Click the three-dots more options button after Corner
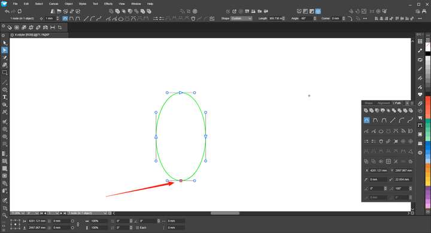This screenshot has height=233, width=431. tap(365, 19)
